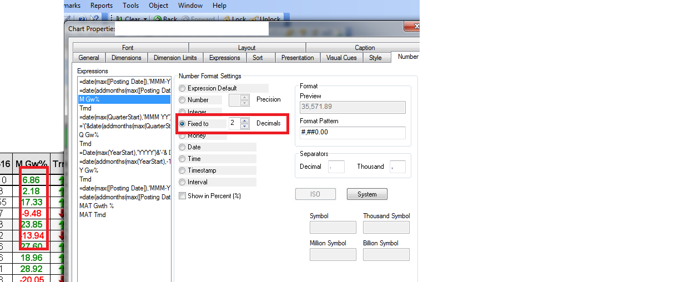Screen dimensions: 690x282
Task: Select M Gw% in the Expressions list
Action: tap(124, 99)
